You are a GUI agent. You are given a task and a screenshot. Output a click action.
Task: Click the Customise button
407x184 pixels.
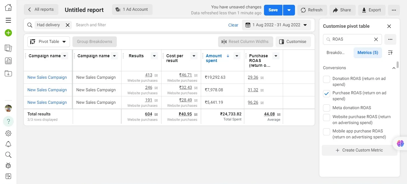293,42
